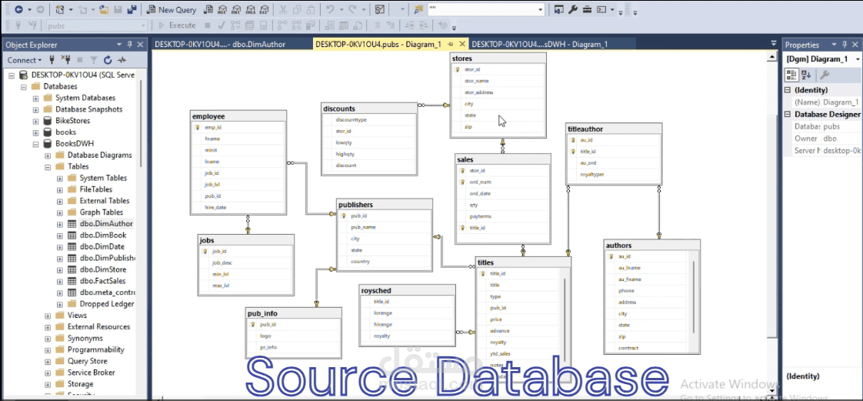Click stor_name column in stores table
This screenshot has height=401, width=863.
click(477, 81)
